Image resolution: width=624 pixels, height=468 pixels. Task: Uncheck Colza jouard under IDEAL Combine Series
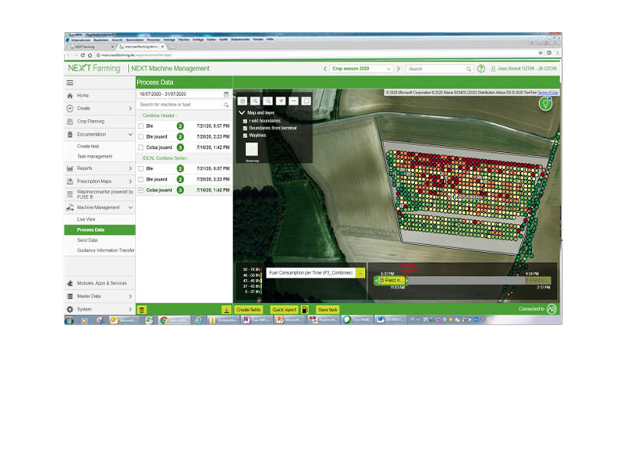(x=140, y=190)
